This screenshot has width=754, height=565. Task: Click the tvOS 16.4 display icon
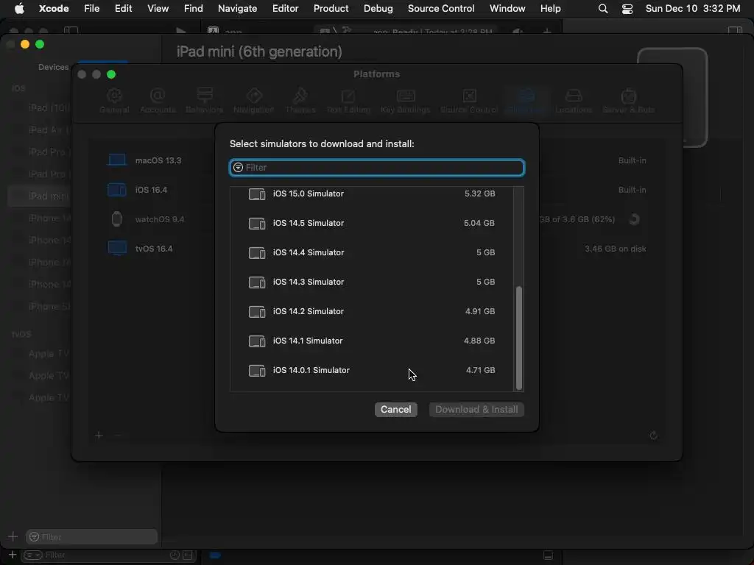(117, 249)
